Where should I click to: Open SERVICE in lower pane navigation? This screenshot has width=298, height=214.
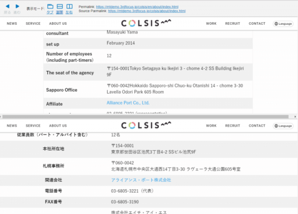coord(33,126)
